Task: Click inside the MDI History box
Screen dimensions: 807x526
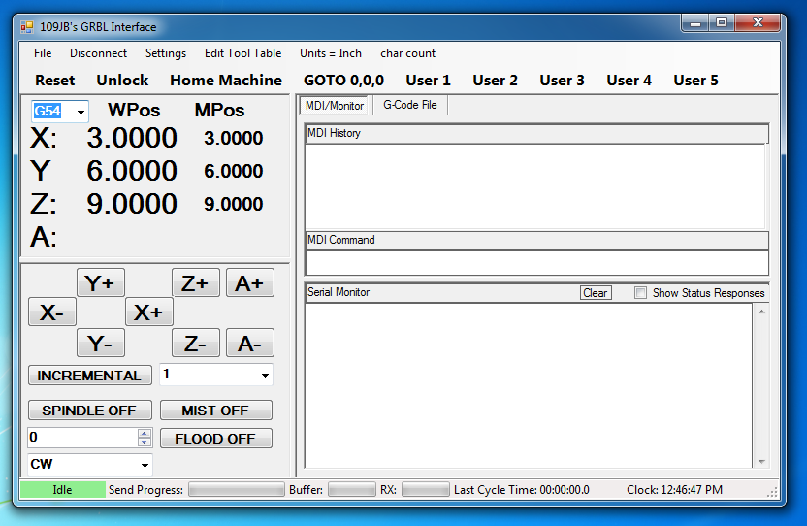Action: click(535, 186)
